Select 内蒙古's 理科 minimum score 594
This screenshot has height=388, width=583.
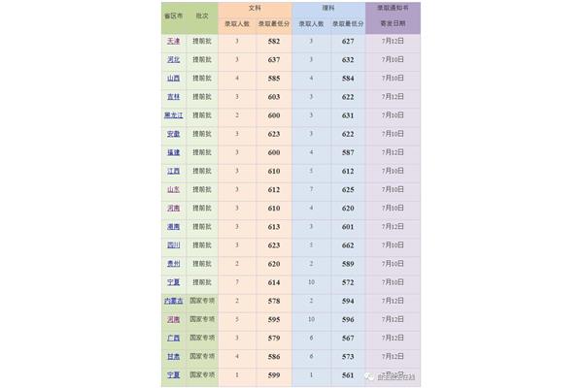coord(348,301)
